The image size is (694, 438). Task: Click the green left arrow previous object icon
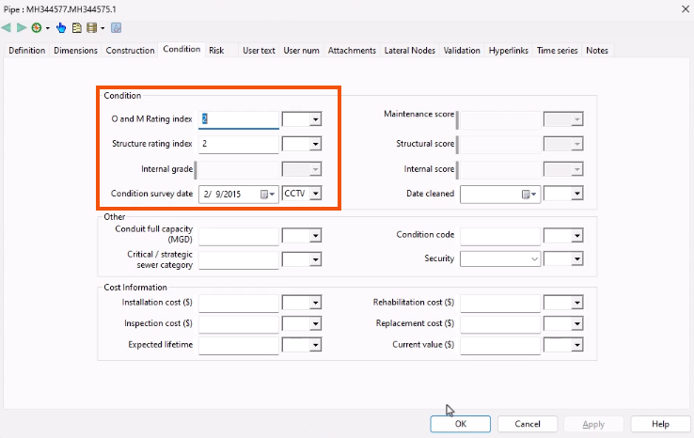(x=7, y=28)
